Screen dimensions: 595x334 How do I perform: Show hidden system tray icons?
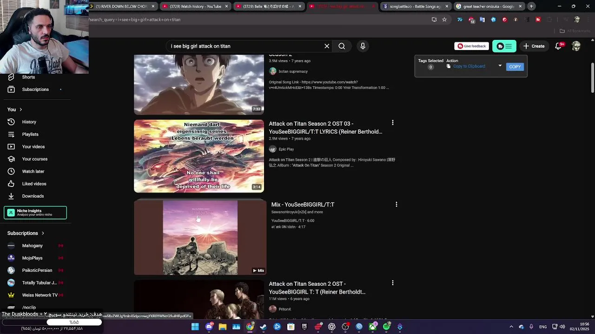pyautogui.click(x=511, y=327)
